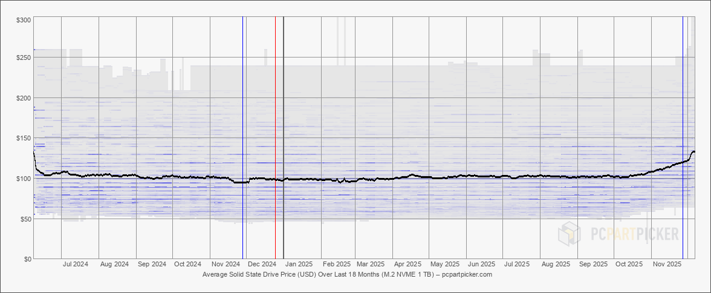Select the Aug 2025 x-axis label
The width and height of the screenshot is (711, 293).
pos(556,265)
